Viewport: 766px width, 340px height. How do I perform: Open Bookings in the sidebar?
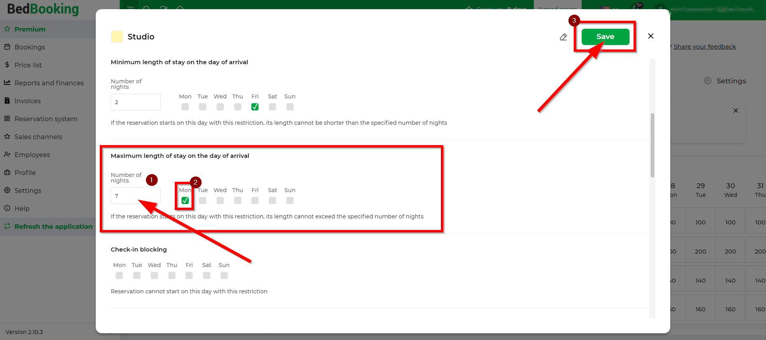[48, 47]
